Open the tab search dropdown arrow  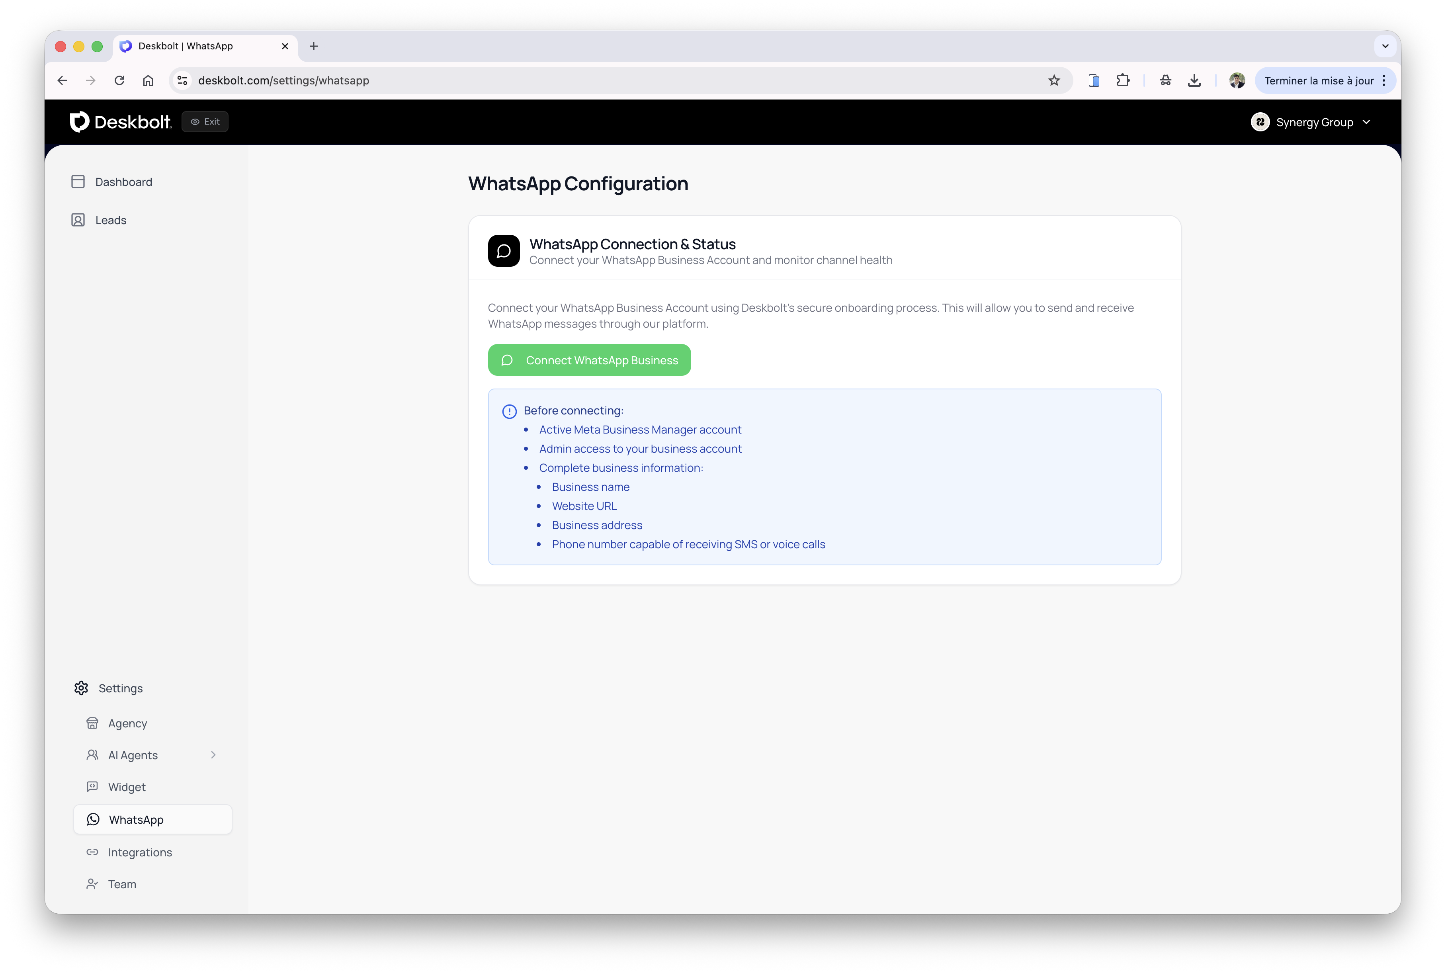(1385, 47)
